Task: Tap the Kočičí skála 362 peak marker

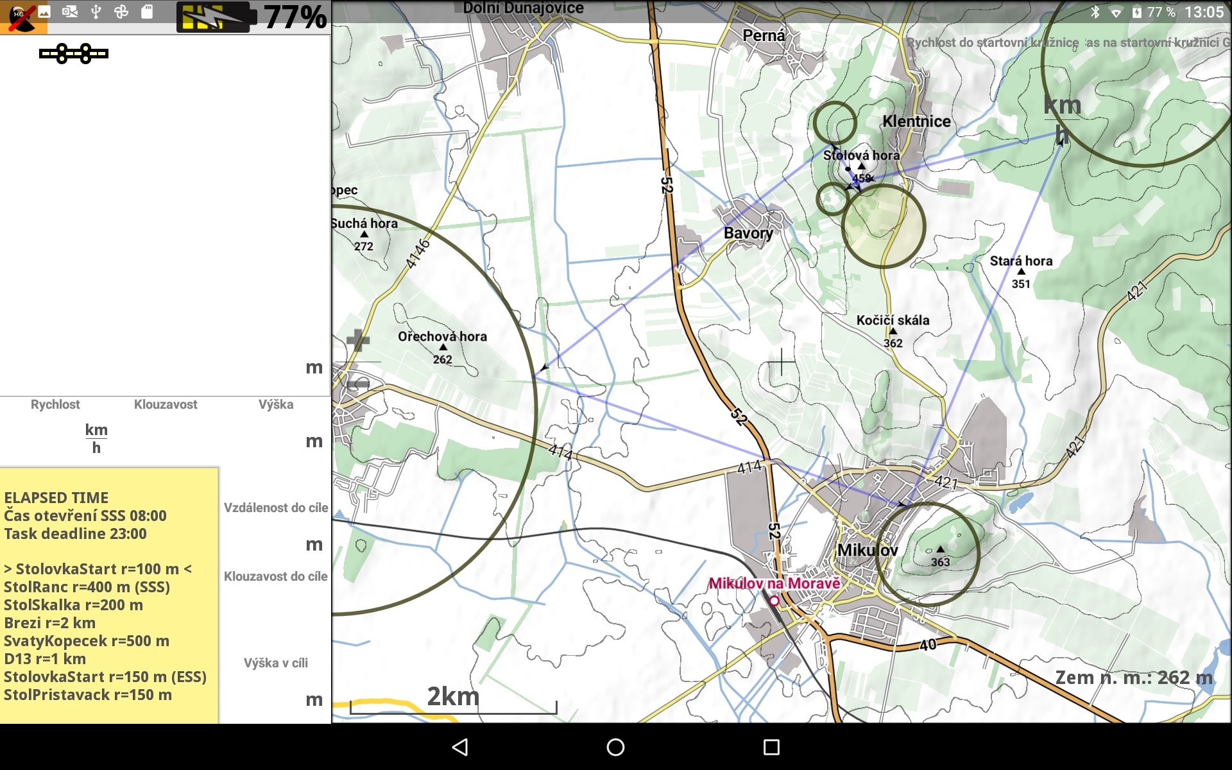Action: 893,332
